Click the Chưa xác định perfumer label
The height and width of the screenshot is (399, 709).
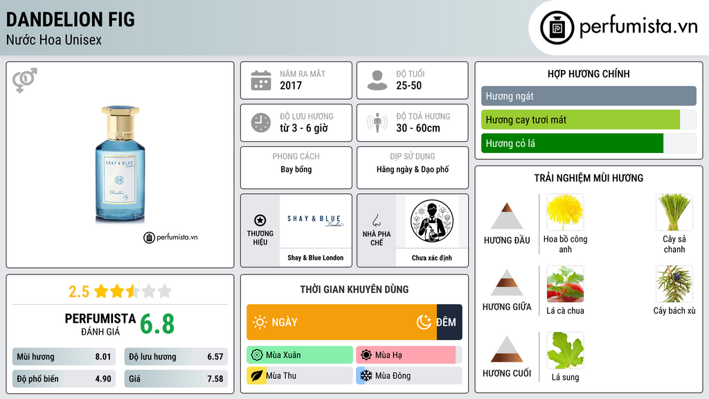point(432,258)
